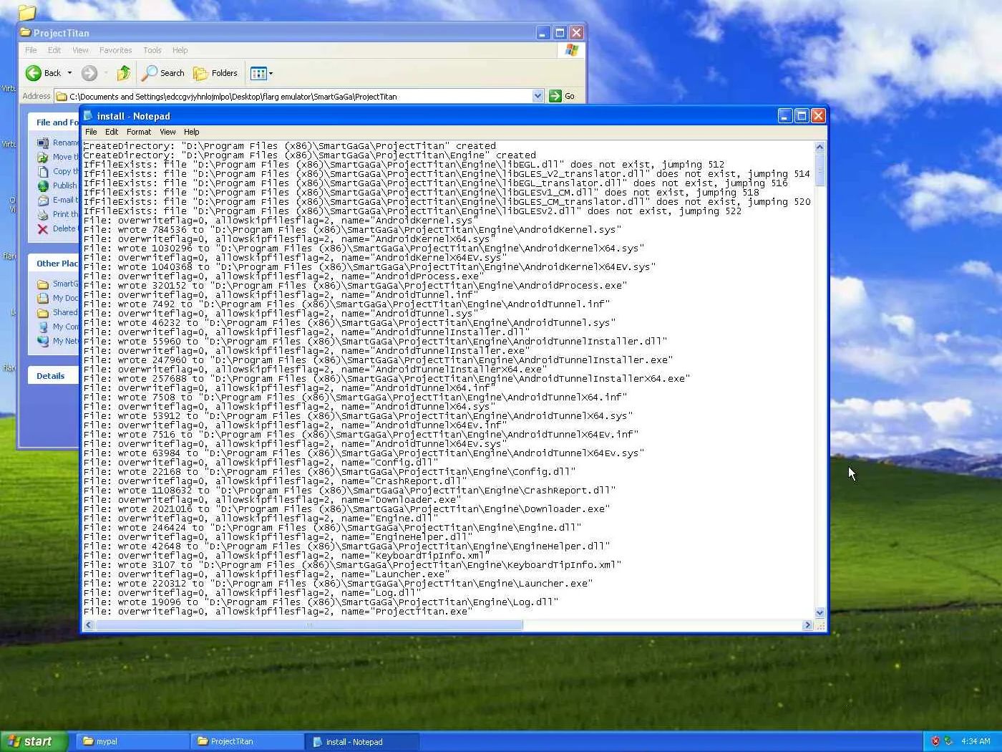1002x752 pixels.
Task: Click the Publish to Web task icon
Action: coord(43,185)
